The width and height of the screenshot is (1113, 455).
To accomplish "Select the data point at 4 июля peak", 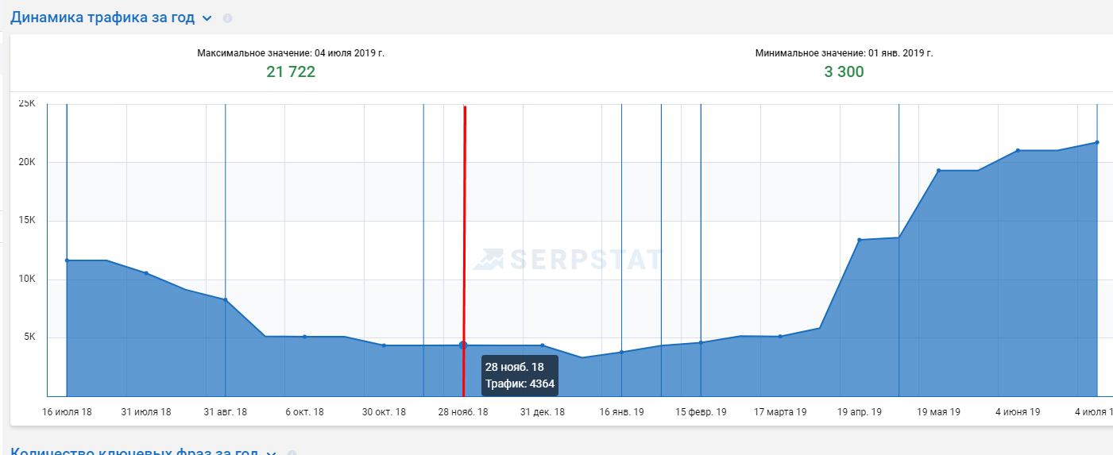I will tap(1097, 142).
